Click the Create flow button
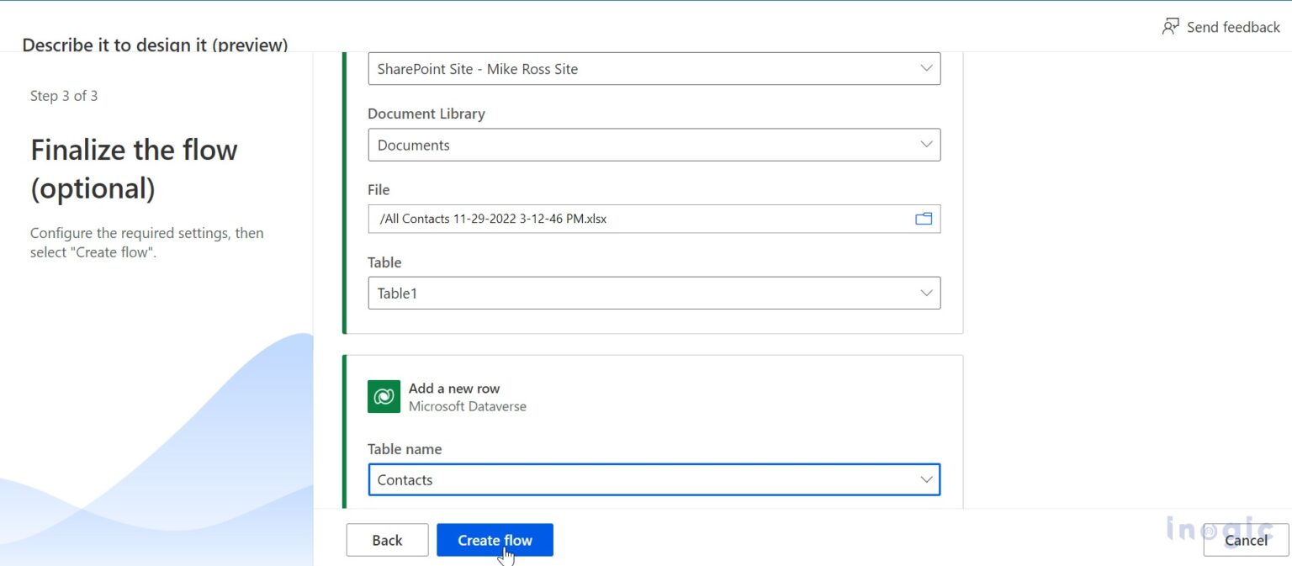Screen dimensions: 1292x566 pos(495,540)
